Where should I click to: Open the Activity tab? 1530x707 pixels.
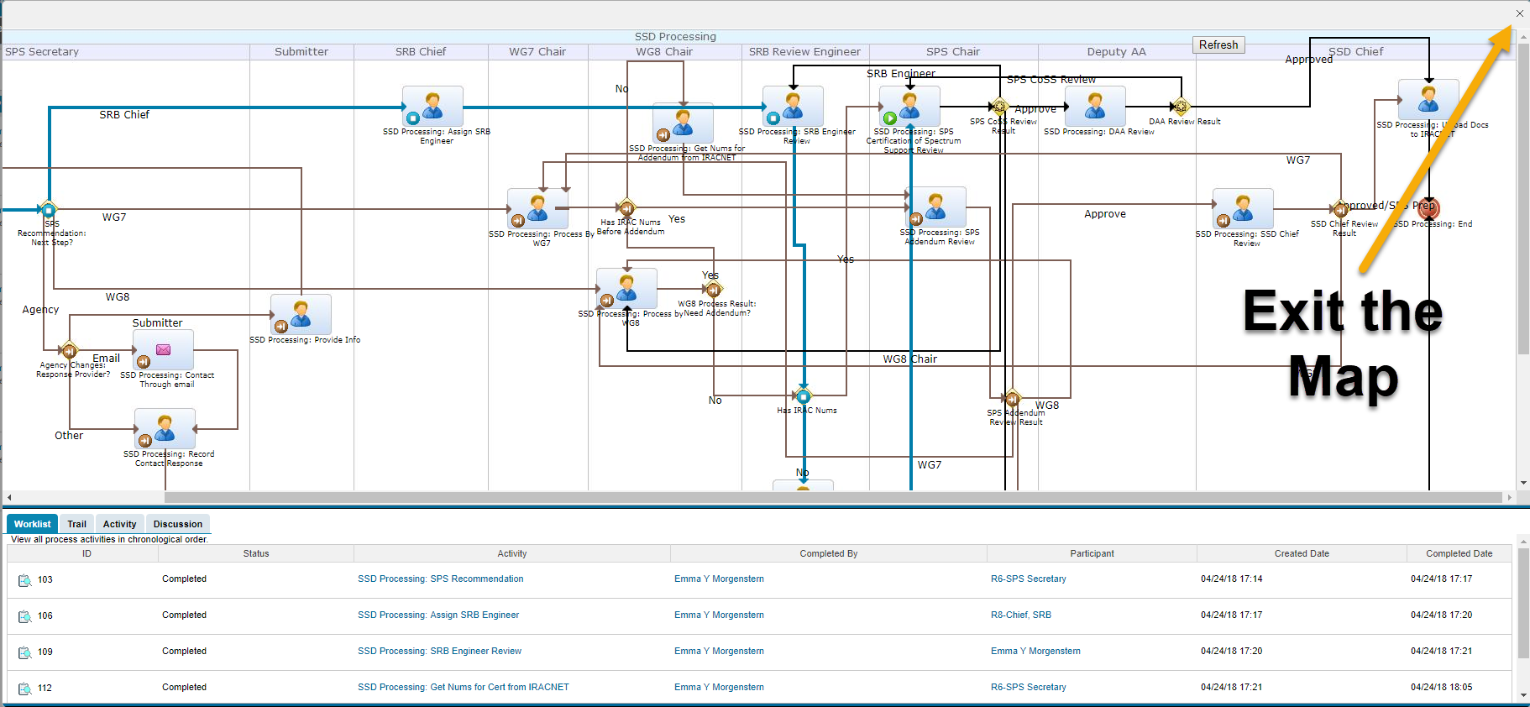coord(120,524)
